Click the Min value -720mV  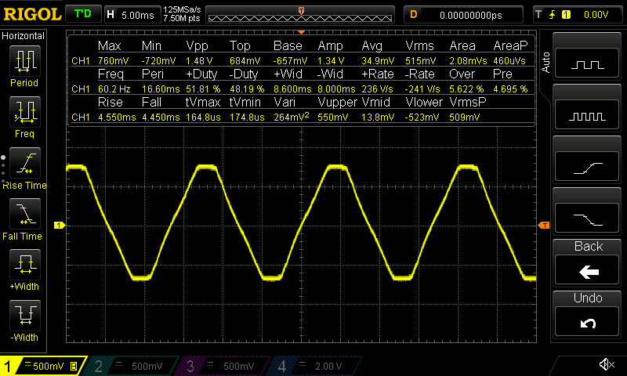pyautogui.click(x=159, y=61)
